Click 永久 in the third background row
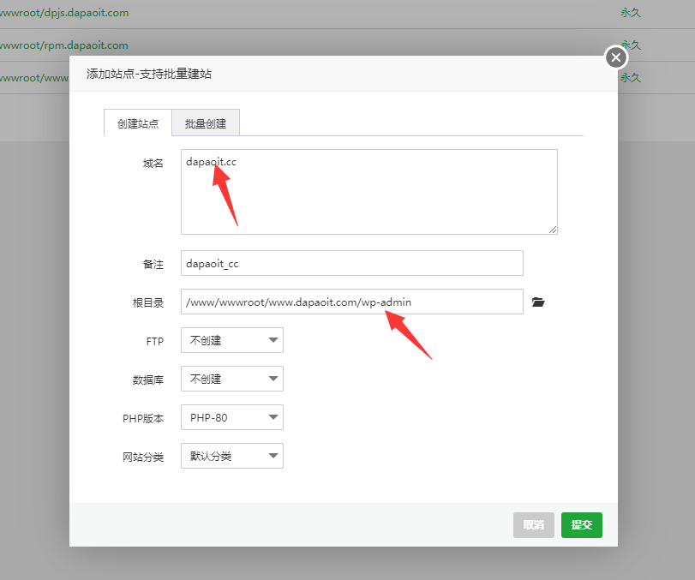Viewport: 695px width, 580px height. click(630, 78)
